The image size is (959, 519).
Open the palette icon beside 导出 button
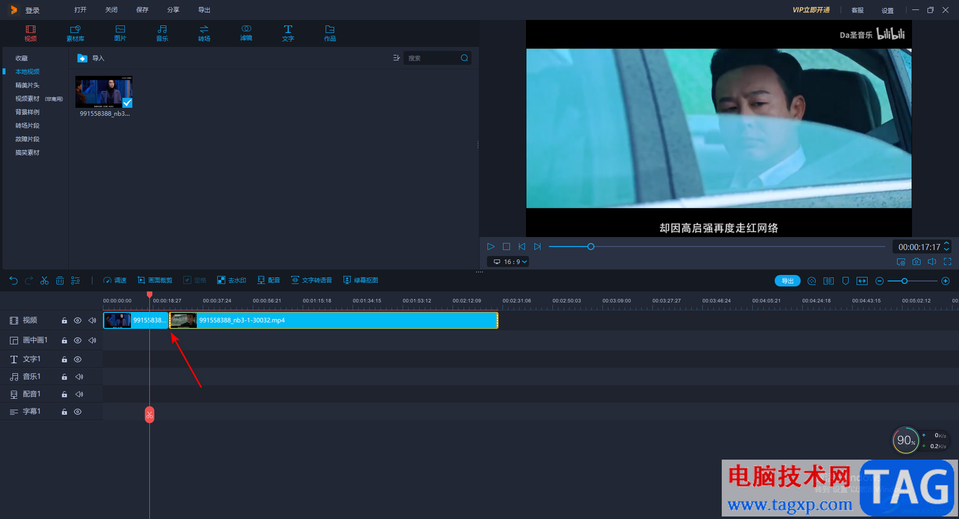tap(812, 281)
